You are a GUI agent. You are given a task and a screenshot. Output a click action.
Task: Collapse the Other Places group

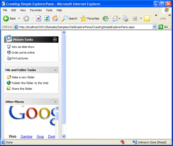[55, 102]
